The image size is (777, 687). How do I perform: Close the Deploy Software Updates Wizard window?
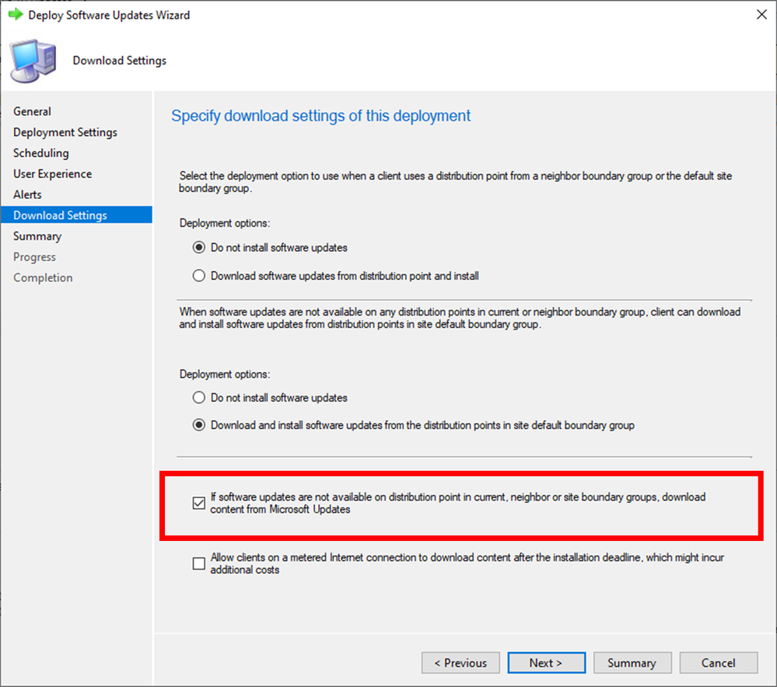761,14
